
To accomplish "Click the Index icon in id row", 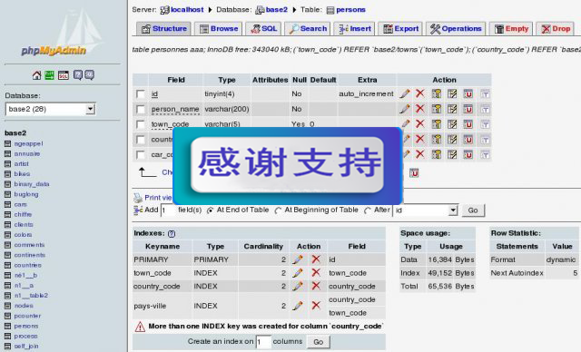I will click(x=452, y=93).
